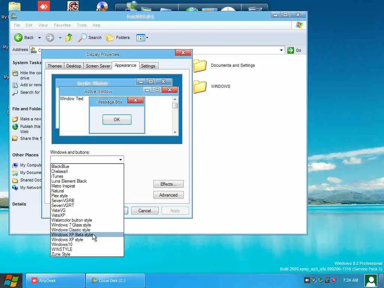Click AnyDesk tray icon in system tray
Image resolution: width=384 pixels, height=288 pixels.
coord(307,280)
